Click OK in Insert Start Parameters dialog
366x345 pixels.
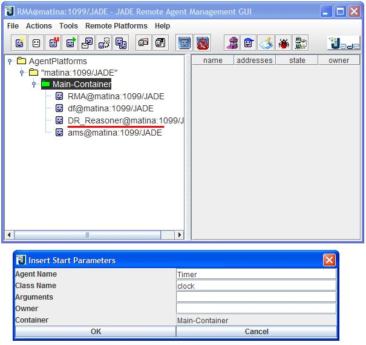tap(96, 331)
